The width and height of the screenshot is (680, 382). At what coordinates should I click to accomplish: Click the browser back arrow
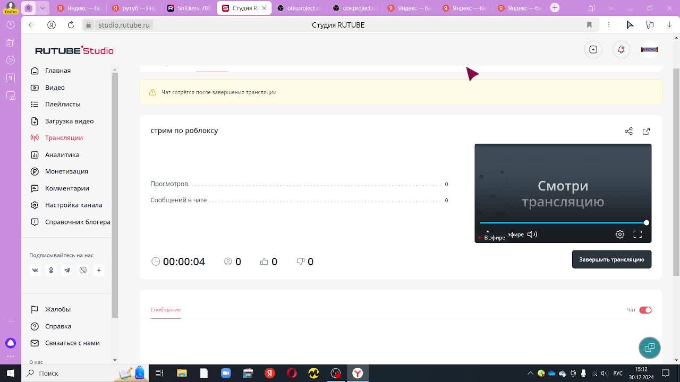31,25
